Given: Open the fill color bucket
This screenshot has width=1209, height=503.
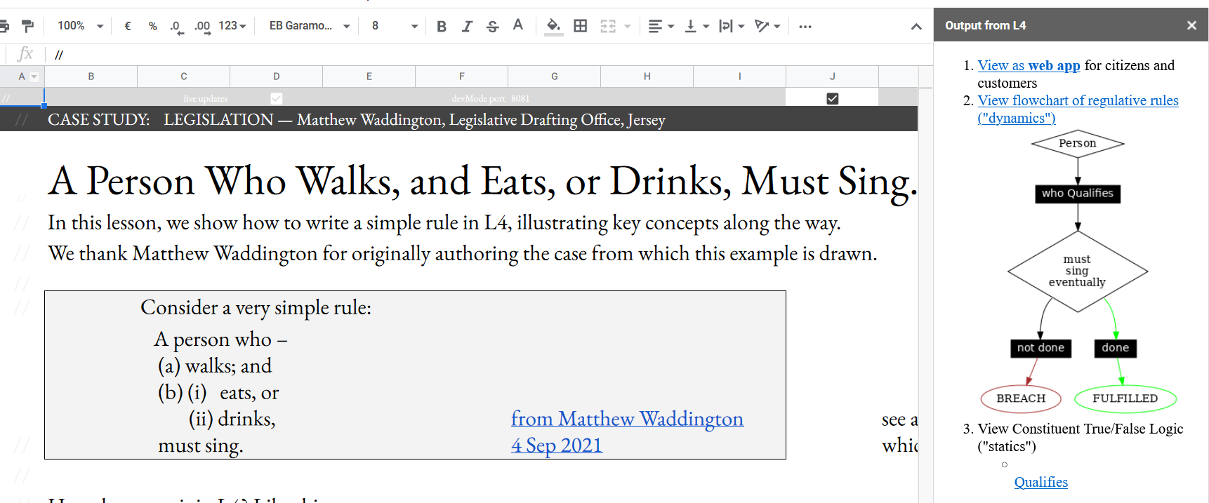Looking at the screenshot, I should point(553,26).
